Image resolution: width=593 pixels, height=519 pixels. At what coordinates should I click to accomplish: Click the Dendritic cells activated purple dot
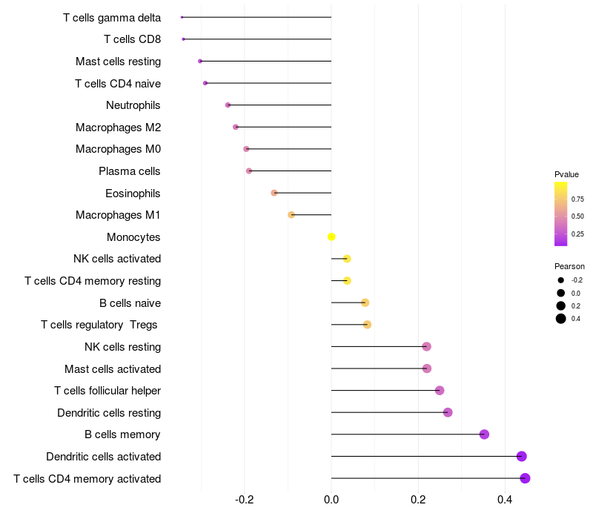click(522, 456)
